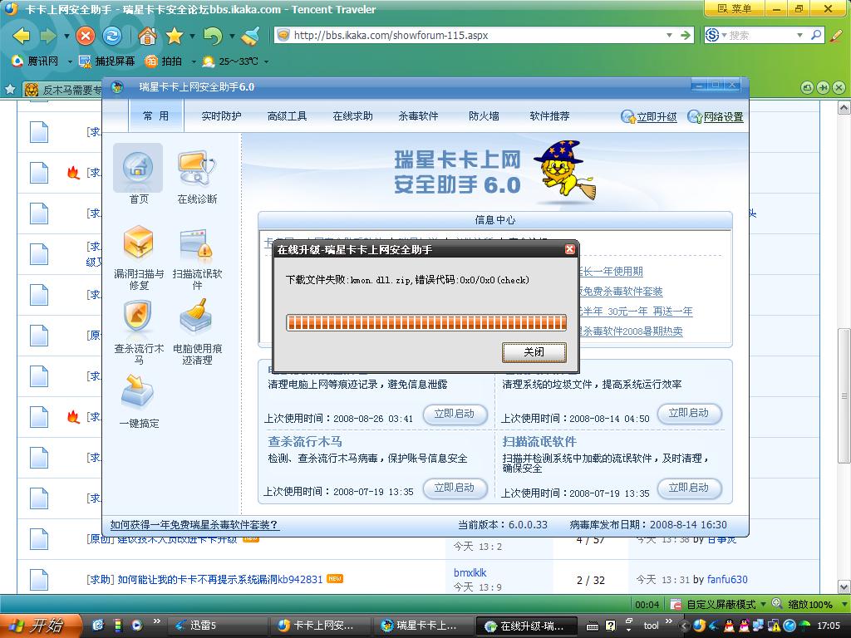This screenshot has height=638, width=851.
Task: Click user link fanfu630
Action: click(727, 579)
